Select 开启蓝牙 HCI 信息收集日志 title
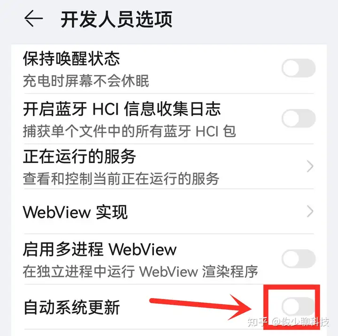 point(122,109)
